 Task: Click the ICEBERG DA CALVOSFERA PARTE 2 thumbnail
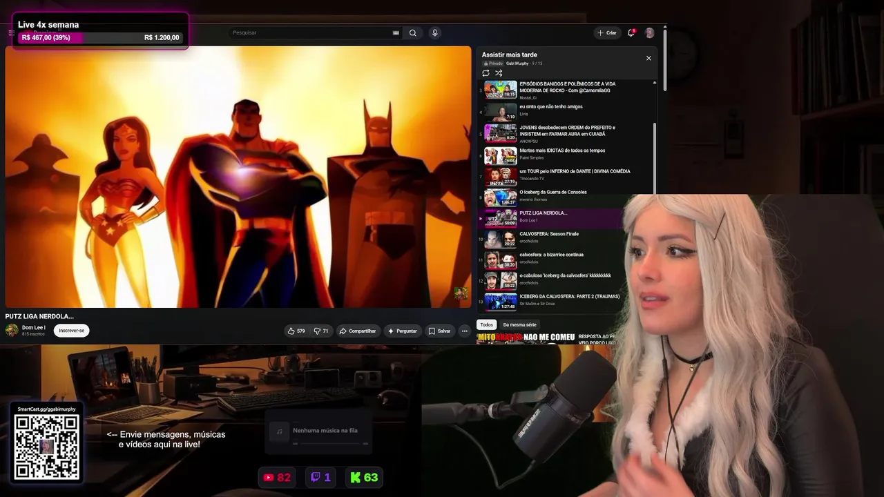pos(500,302)
